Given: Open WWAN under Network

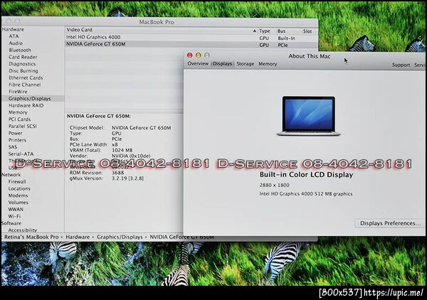Looking at the screenshot, I should pos(16,209).
